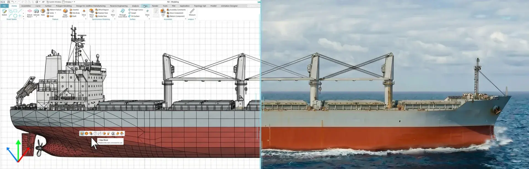Open the Through Curve Mesh tool
This screenshot has height=169, width=529.
[123, 13]
